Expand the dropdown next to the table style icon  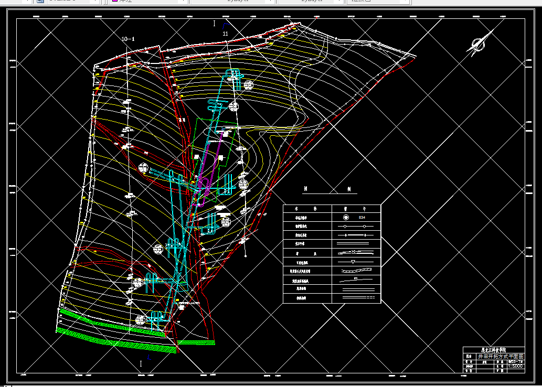click(x=94, y=2)
